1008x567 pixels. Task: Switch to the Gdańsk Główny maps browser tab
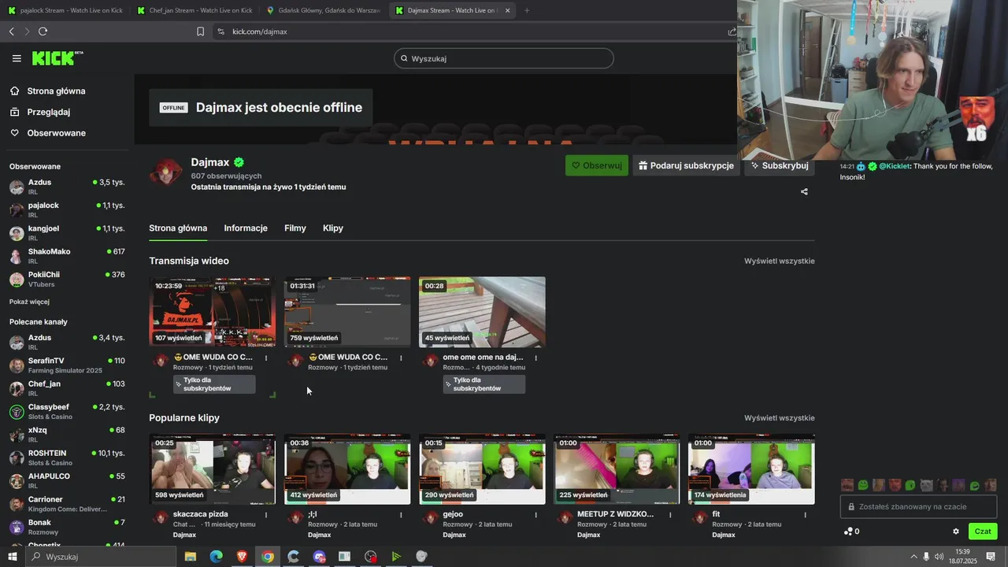tap(324, 10)
